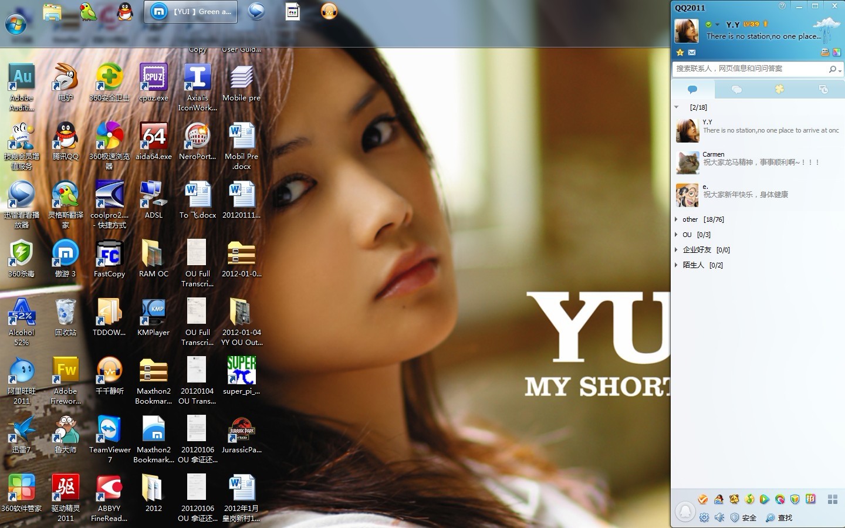
Task: Select the 2012 folder on desktop
Action: point(154,493)
